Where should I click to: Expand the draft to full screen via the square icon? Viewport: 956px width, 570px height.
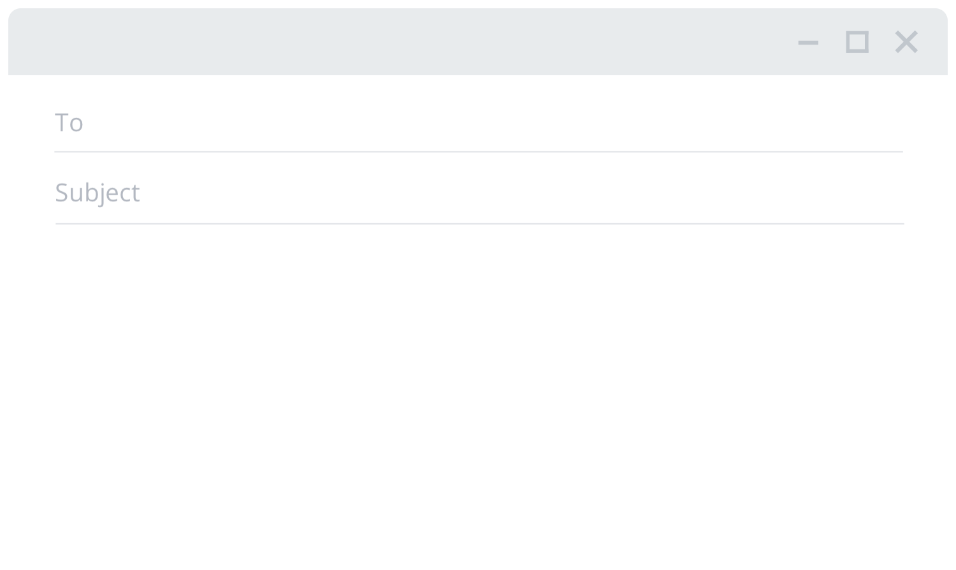857,42
